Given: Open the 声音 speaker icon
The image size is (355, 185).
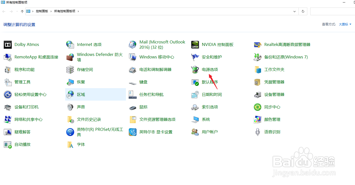Looking at the screenshot, I should [70, 107].
